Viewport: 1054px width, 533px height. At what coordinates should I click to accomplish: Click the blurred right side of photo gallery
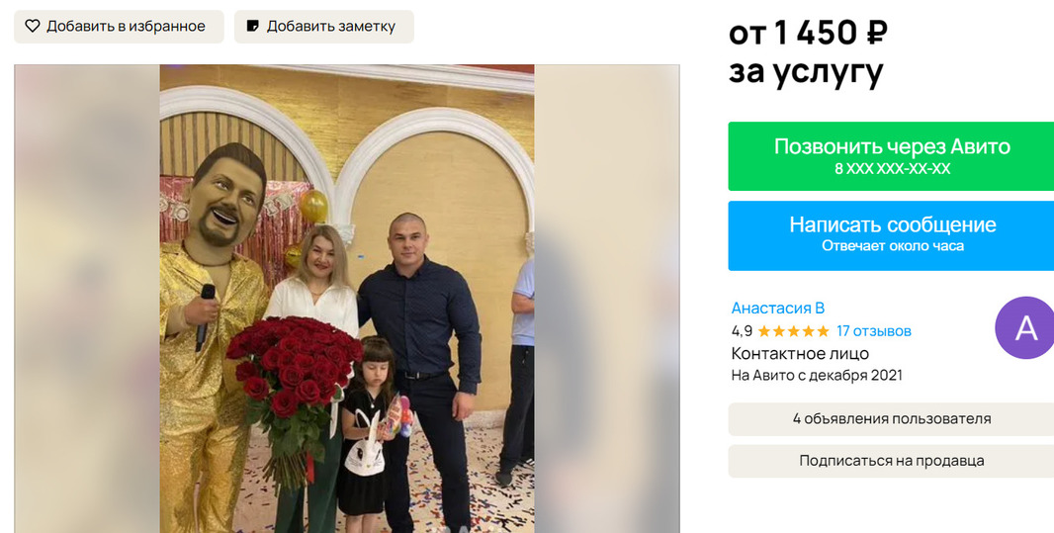coord(607,299)
